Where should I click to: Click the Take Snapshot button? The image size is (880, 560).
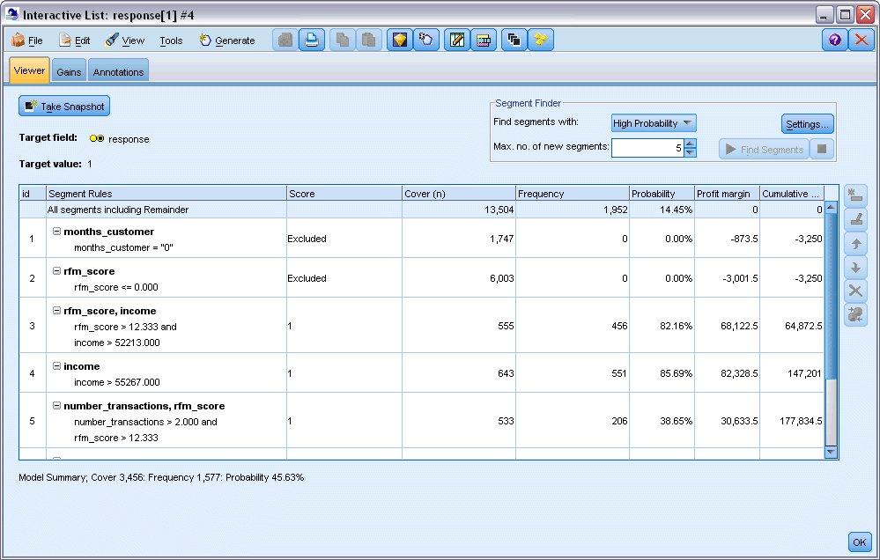pyautogui.click(x=64, y=106)
